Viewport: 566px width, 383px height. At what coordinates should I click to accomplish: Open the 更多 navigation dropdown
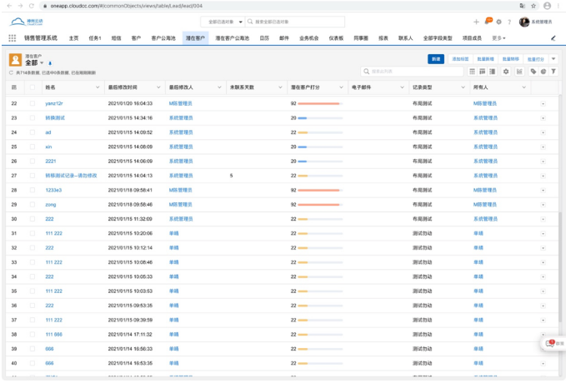click(x=498, y=38)
